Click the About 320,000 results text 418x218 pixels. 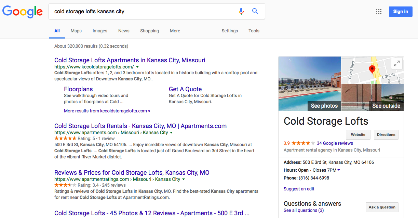[x=91, y=46]
